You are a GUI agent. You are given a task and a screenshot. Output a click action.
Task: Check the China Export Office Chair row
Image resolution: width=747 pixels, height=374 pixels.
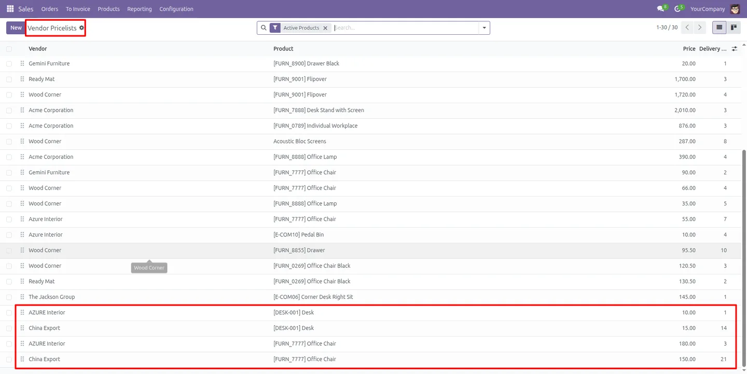9,359
